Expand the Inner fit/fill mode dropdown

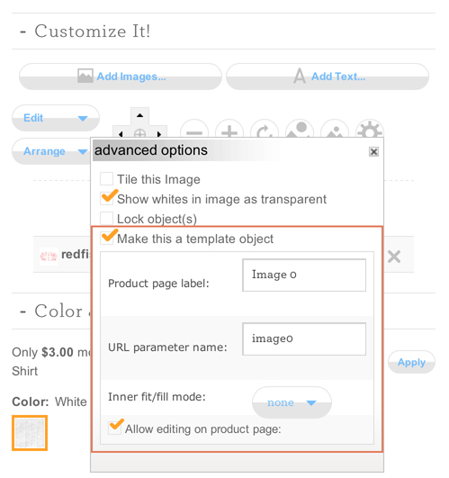tap(292, 402)
